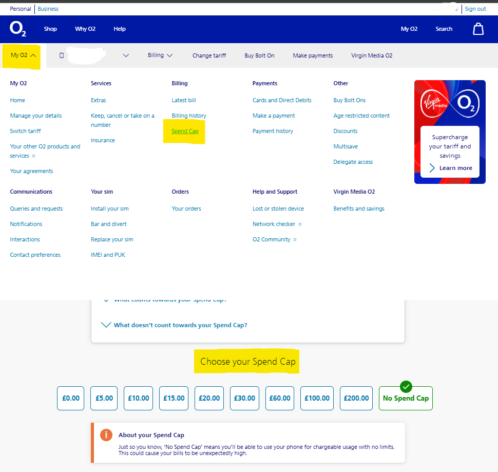Click the orange info icon
Screen dimensions: 498x472
(x=106, y=435)
